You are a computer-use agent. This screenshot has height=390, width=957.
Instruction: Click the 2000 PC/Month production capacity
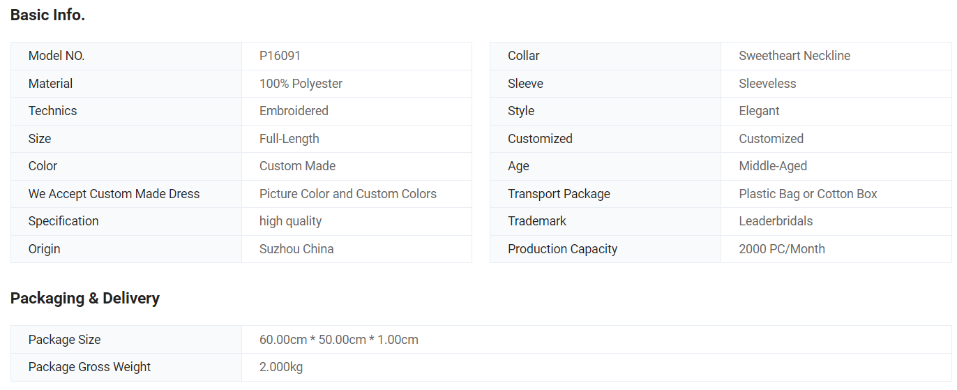(x=782, y=249)
